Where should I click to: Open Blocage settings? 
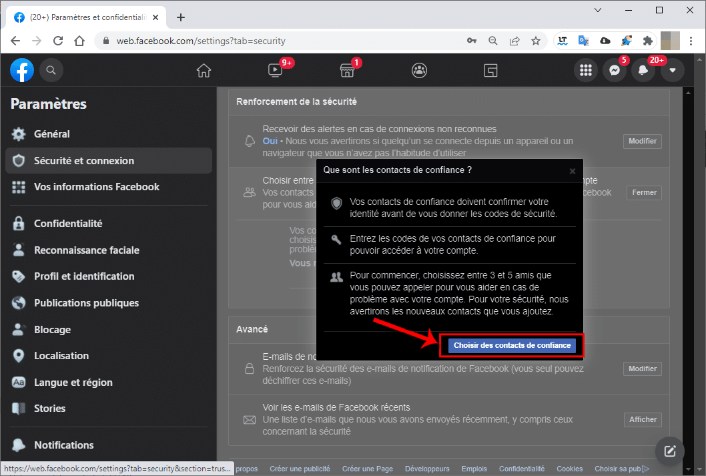pos(109,329)
